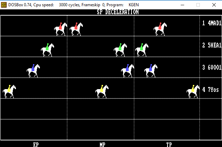The image size is (222, 147).
Task: Click the DOSBox icon in the title bar
Action: point(4,5)
